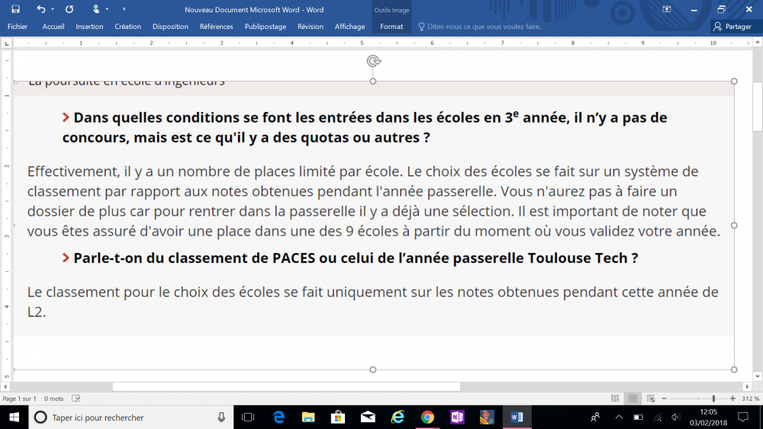
Task: Open the undo history dropdown arrow
Action: pos(53,9)
